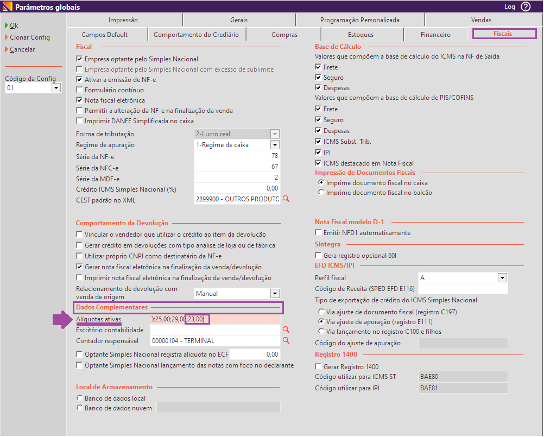Click Clonar Config
This screenshot has height=437, width=544.
[29, 37]
